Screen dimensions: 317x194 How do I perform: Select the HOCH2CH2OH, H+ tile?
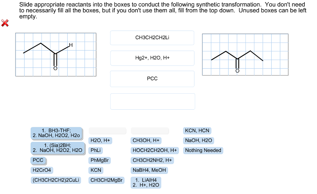[x=155, y=150]
